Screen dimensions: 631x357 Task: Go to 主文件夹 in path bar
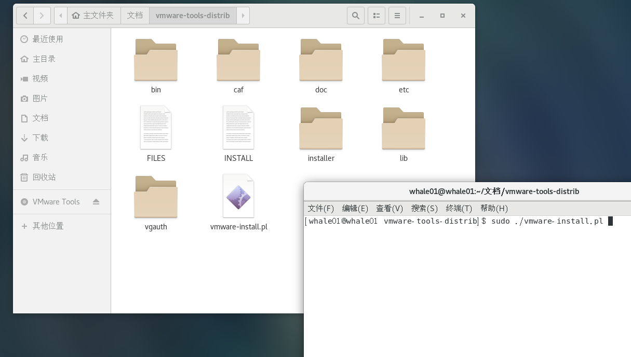point(93,16)
